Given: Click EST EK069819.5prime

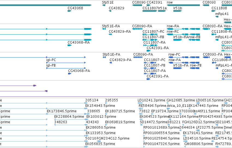Looking at the screenshot, I should coord(120,122).
